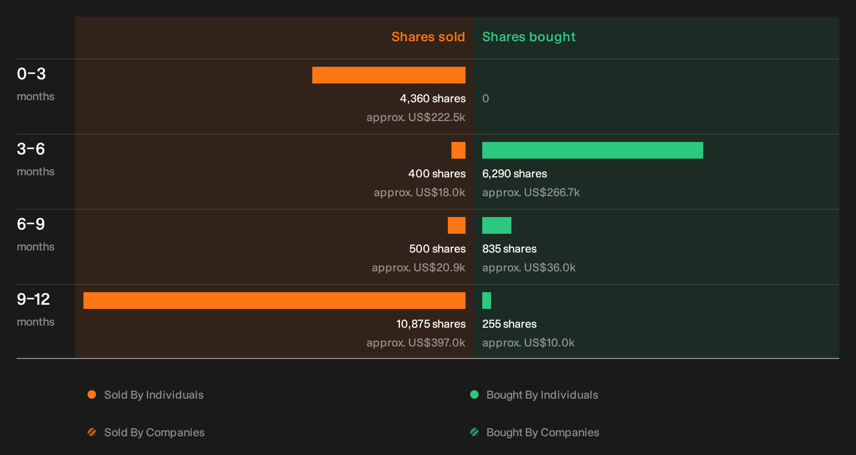Click the striped Bought By Companies legend icon
Screen dimensions: 856x455
(474, 432)
